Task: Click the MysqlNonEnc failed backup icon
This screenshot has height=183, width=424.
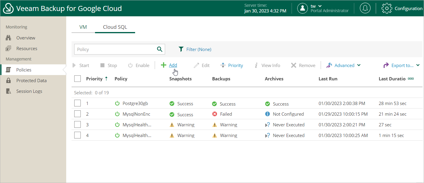Action: 215,114
